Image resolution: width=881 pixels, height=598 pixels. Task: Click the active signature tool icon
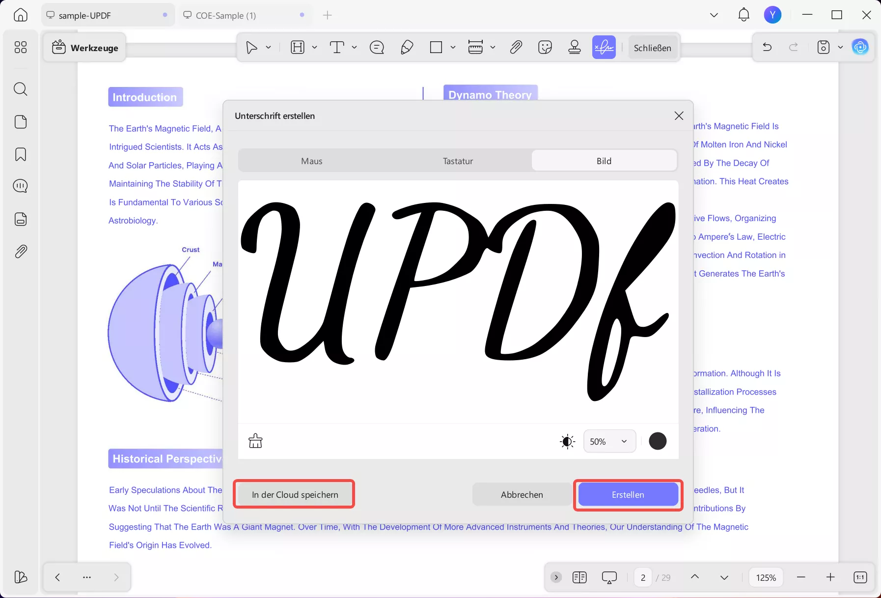(x=604, y=48)
